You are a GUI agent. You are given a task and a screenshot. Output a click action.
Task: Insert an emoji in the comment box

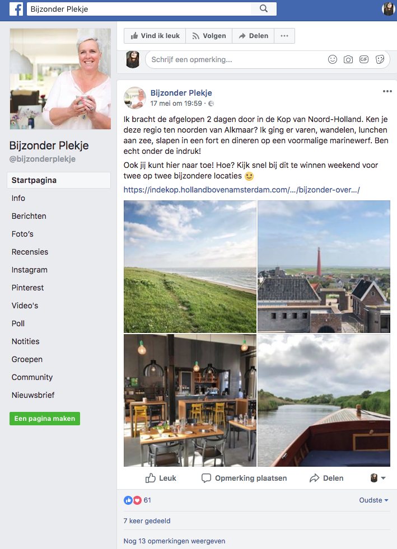point(333,59)
